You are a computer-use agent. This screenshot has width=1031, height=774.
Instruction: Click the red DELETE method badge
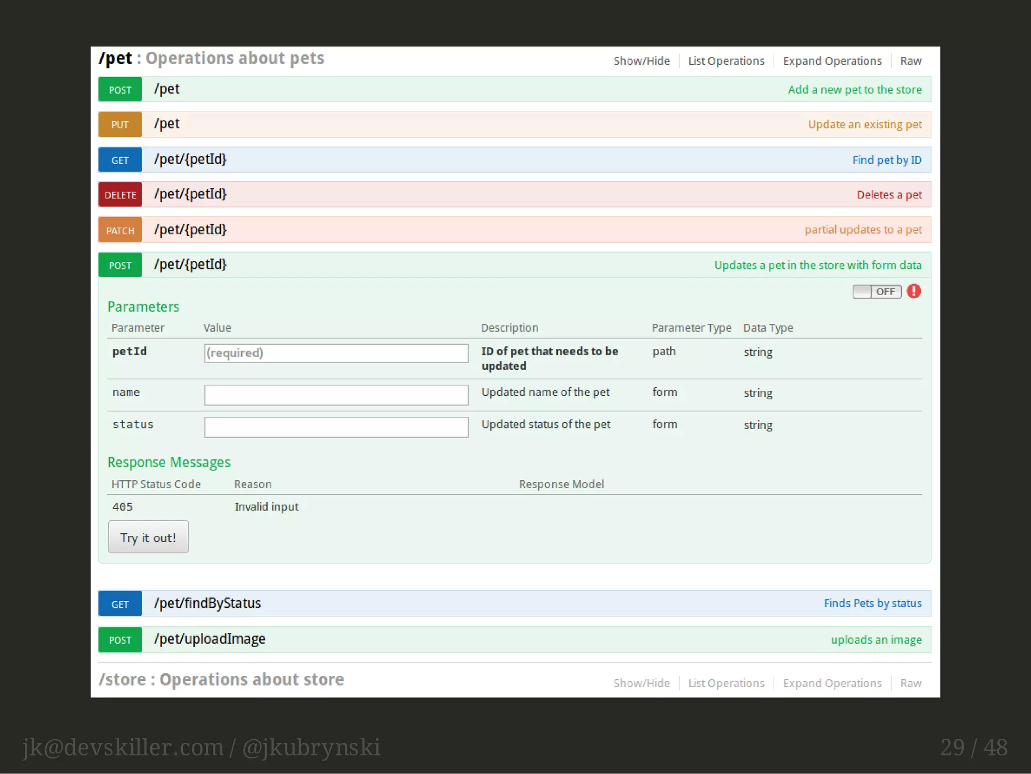[120, 195]
